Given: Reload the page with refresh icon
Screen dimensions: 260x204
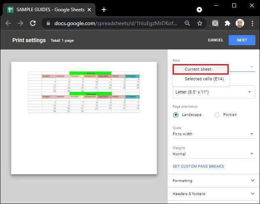Looking at the screenshot, I should (x=33, y=23).
